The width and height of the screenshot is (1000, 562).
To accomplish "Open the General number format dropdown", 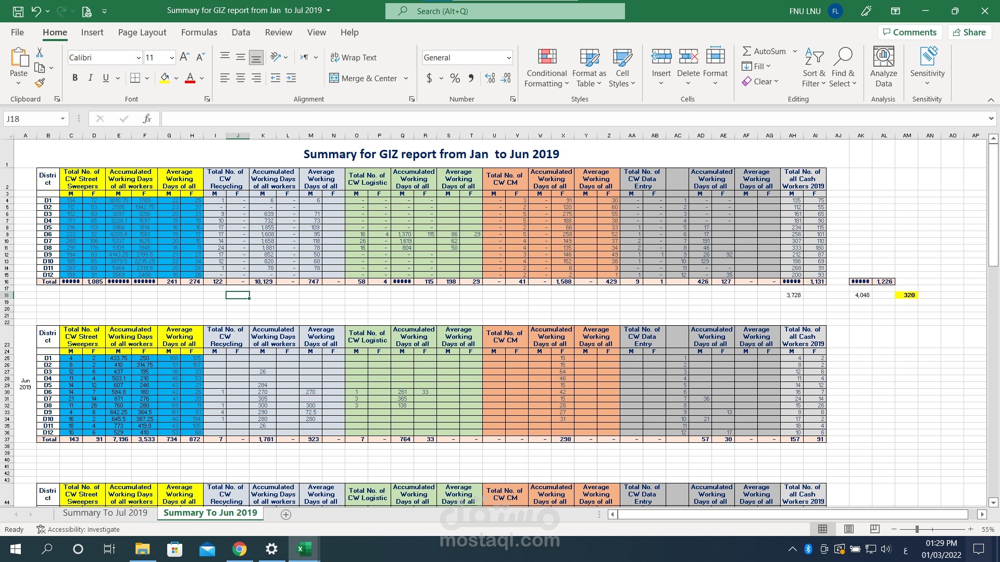I will [x=508, y=58].
